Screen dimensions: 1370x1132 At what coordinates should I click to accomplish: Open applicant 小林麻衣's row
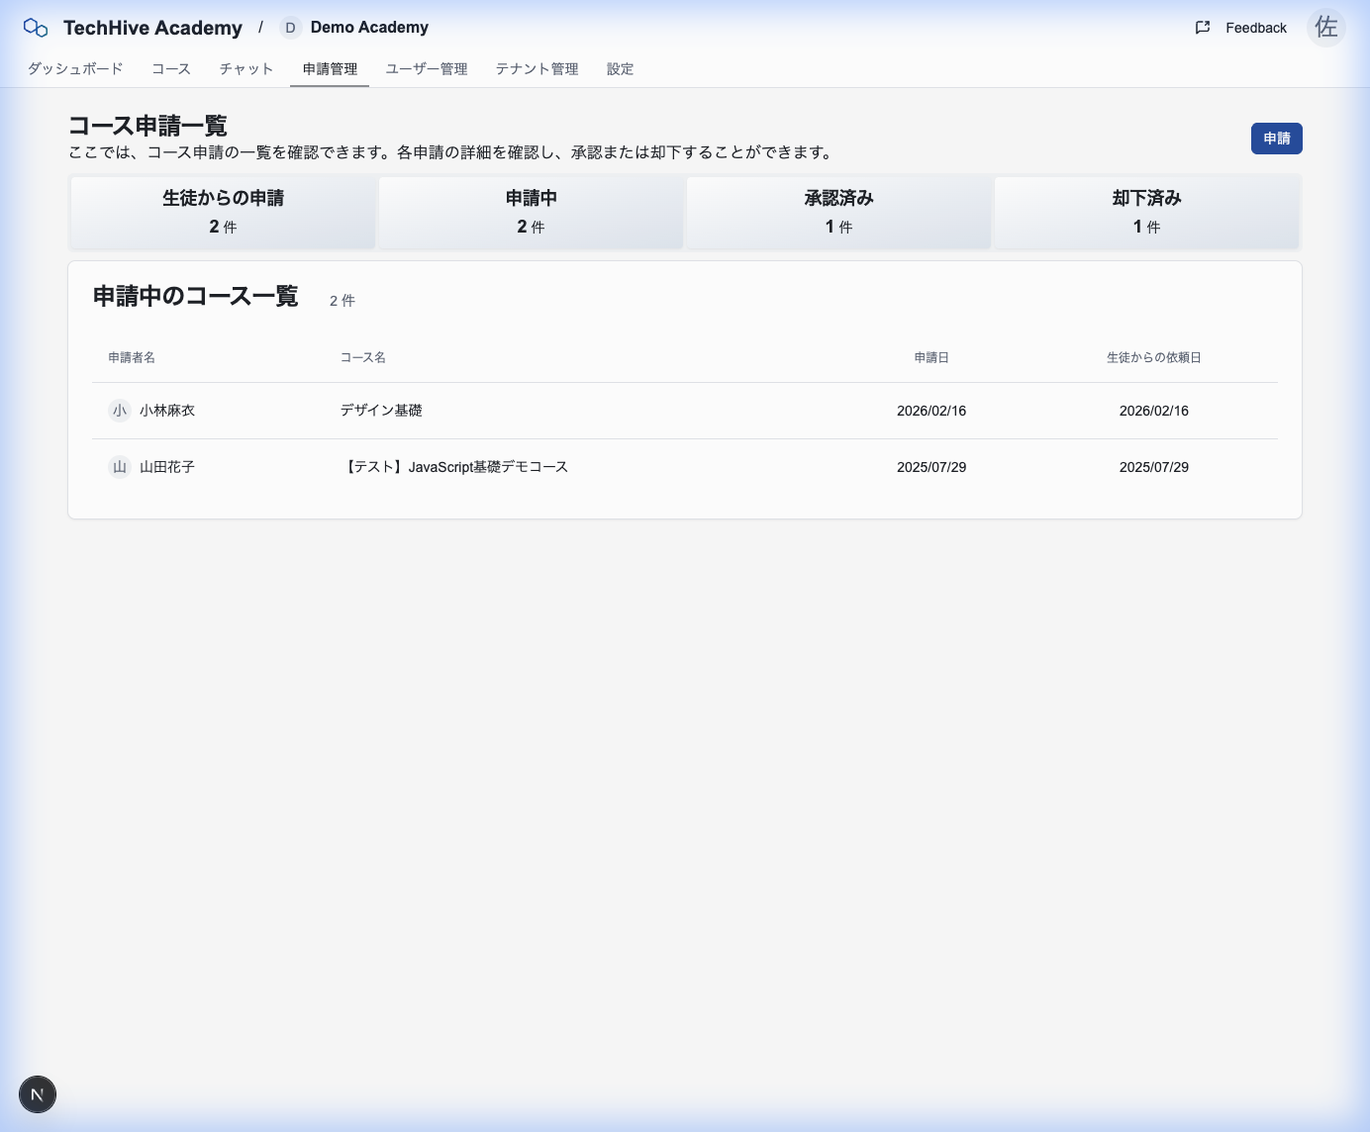tap(685, 411)
